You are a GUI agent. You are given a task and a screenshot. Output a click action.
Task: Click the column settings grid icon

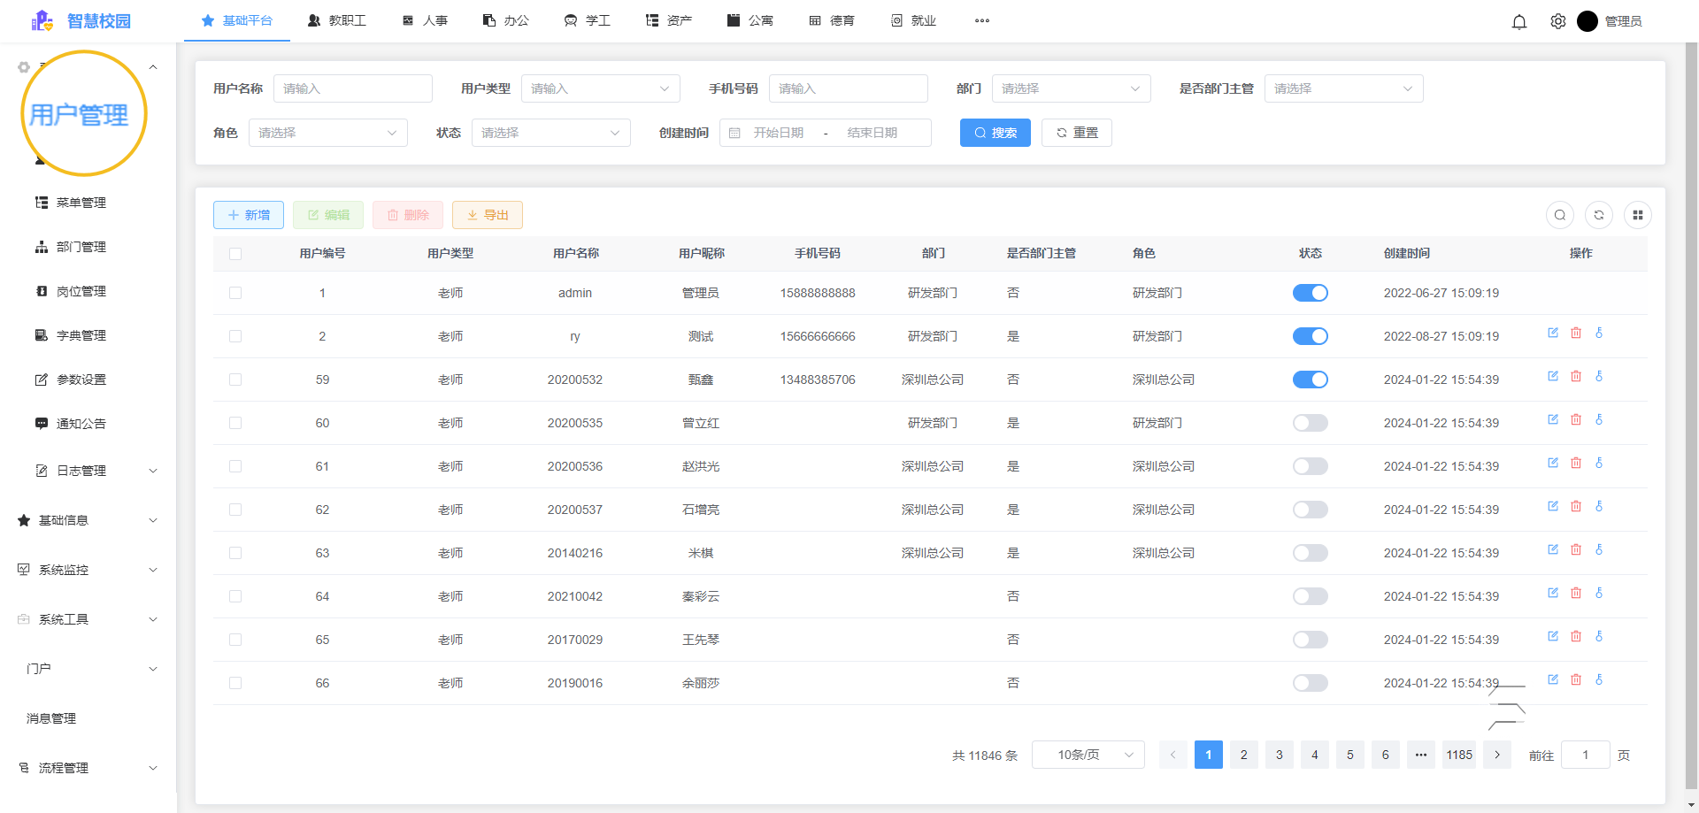pyautogui.click(x=1638, y=215)
